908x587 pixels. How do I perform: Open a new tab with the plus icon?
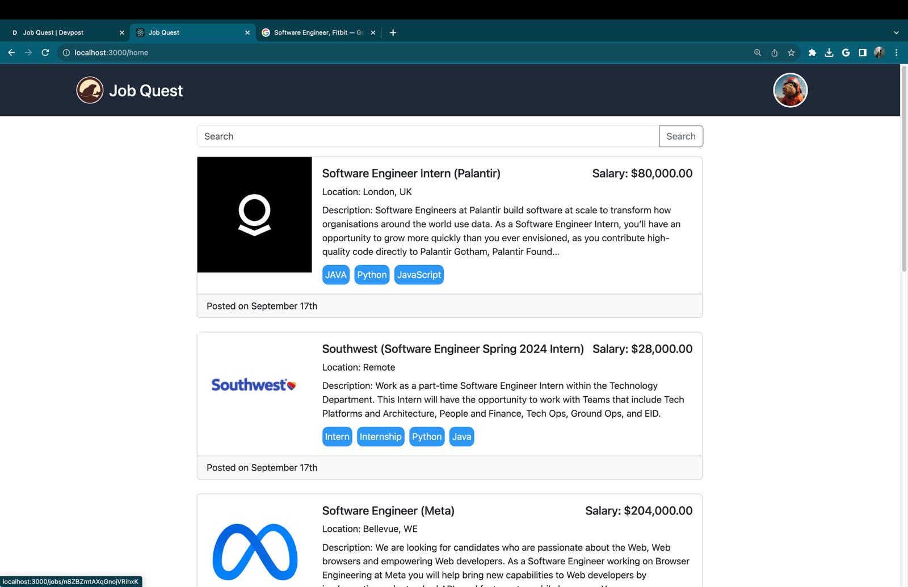(393, 32)
